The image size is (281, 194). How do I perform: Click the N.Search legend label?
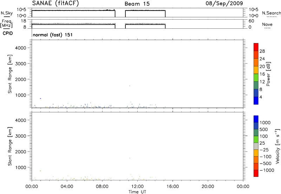point(271,13)
